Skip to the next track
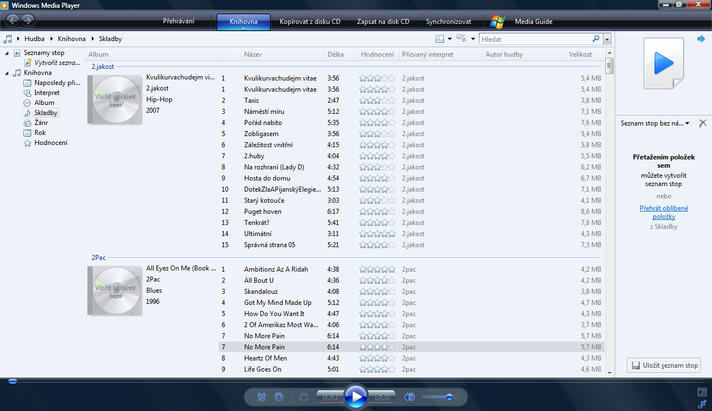The image size is (712, 411). click(x=382, y=397)
